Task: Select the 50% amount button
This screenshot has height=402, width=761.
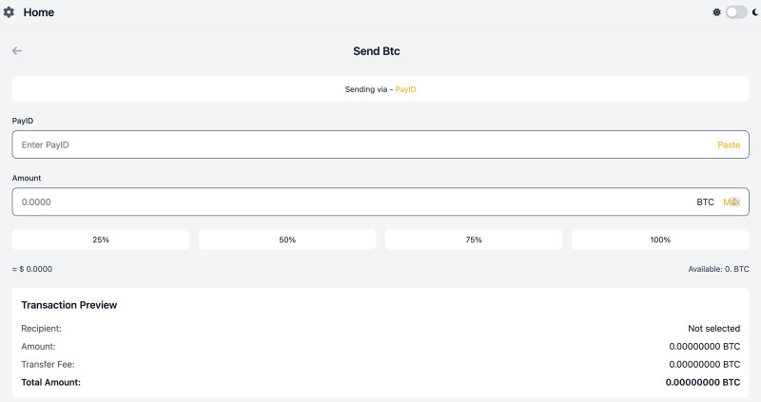Action: [x=287, y=239]
